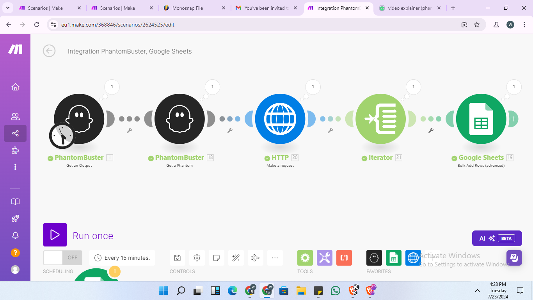This screenshot has height=300, width=533.
Task: Open the AI Beta assistant button
Action: tap(497, 238)
